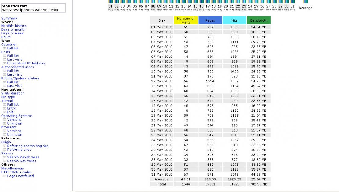Open Authenticated users report
Viewport: 339px width, 192px height.
[x=17, y=67]
